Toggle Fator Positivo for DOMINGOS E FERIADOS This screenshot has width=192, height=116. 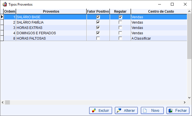[x=98, y=33]
